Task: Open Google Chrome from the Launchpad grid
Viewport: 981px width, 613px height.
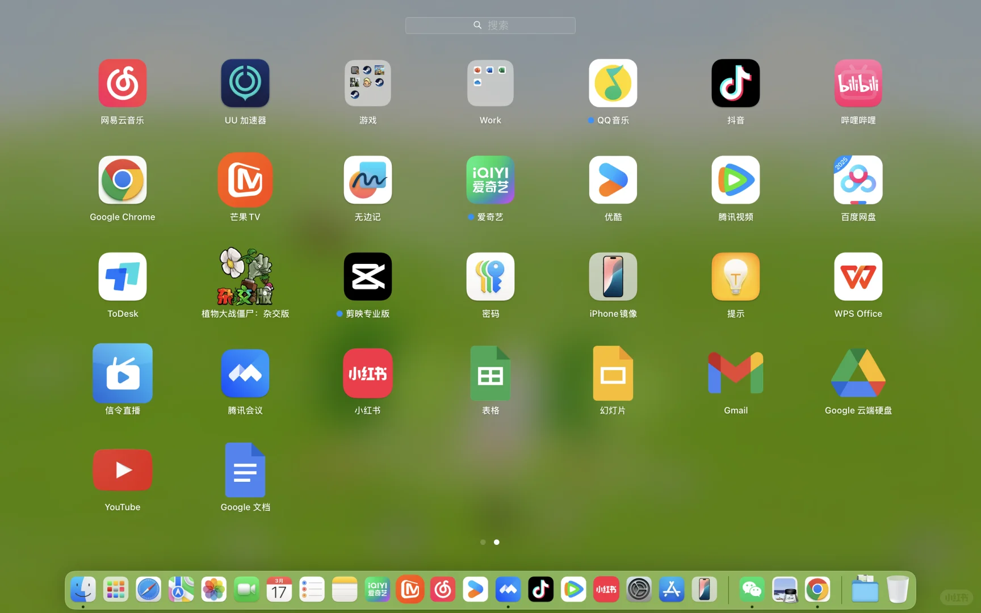Action: (123, 180)
